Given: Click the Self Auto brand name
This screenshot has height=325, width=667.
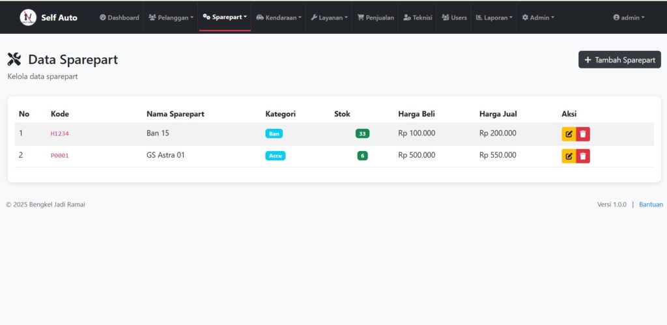Looking at the screenshot, I should (x=59, y=18).
